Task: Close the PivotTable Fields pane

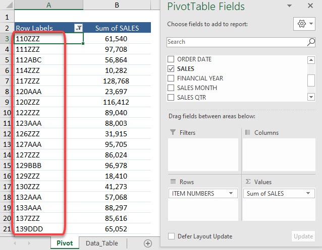Action: tap(310, 6)
